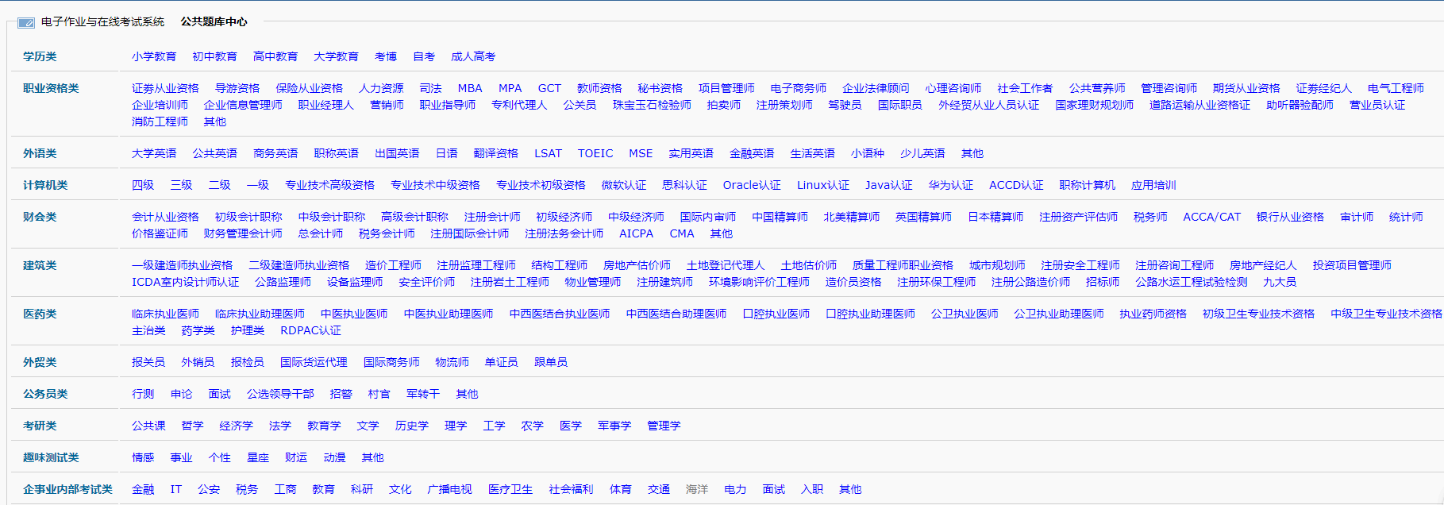This screenshot has height=505, width=1444.
Task: Select 动漫 link
Action: 334,457
